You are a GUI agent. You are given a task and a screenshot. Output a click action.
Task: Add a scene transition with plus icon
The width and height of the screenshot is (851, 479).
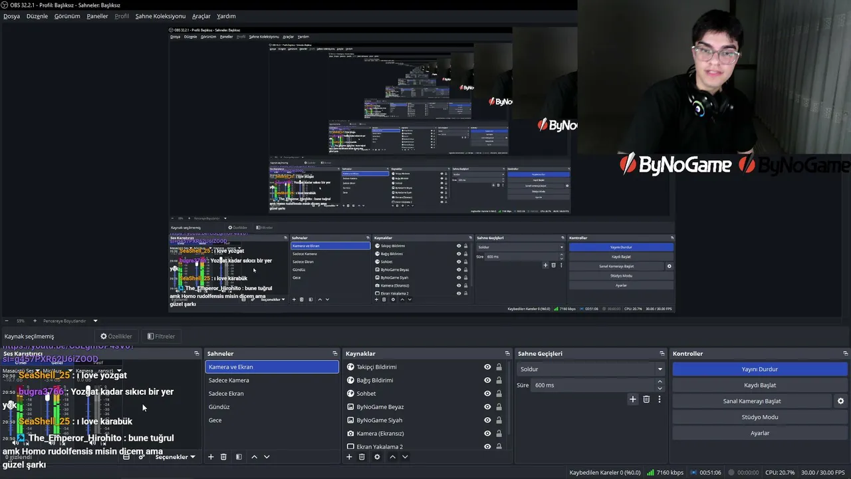[633, 399]
